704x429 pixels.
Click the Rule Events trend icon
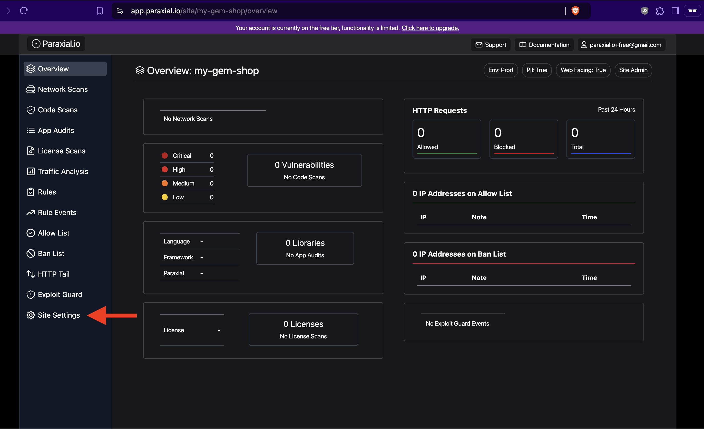pos(31,212)
